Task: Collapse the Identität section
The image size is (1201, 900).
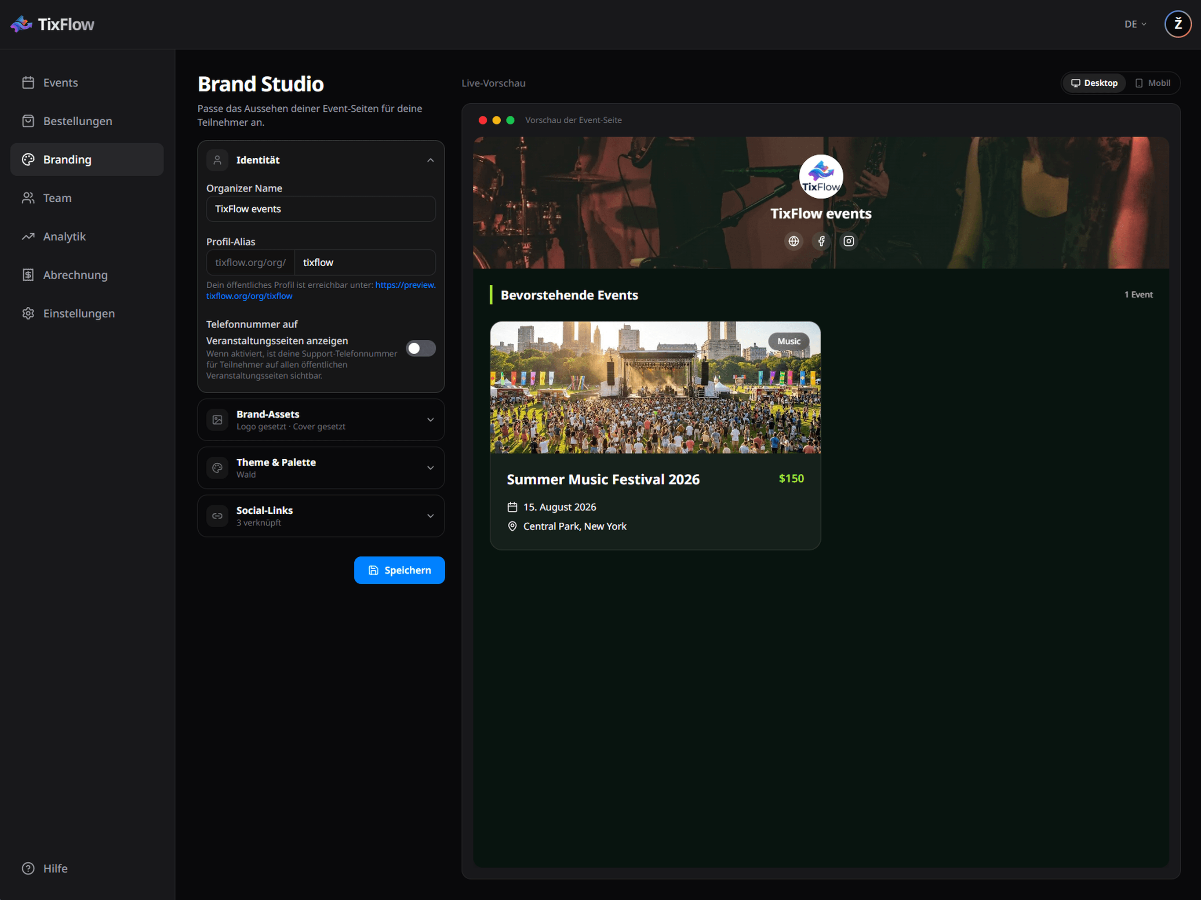Action: coord(430,160)
